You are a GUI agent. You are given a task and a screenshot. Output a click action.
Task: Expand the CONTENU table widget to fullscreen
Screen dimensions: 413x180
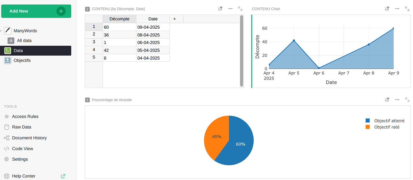point(240,9)
